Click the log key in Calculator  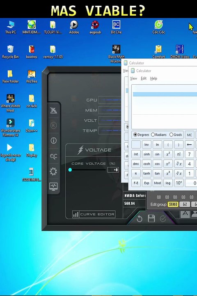click(168, 183)
